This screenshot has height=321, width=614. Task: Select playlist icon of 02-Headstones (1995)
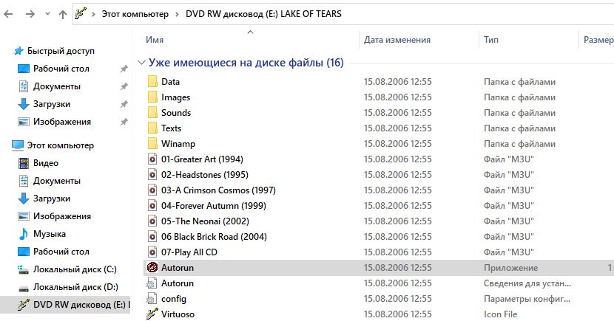[x=152, y=175]
